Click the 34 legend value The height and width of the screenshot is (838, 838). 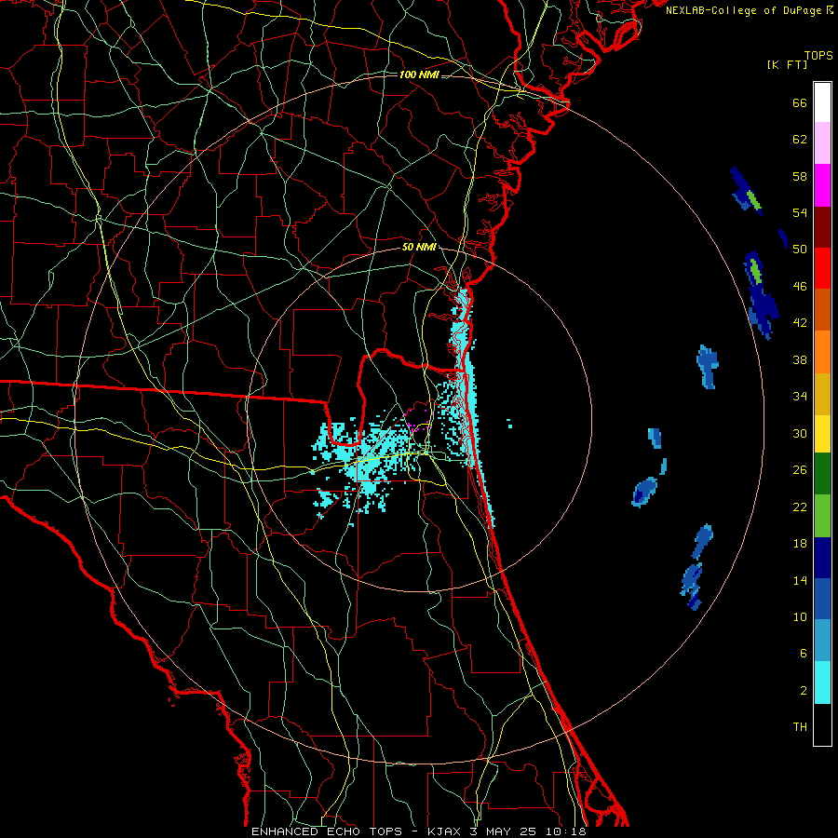click(x=800, y=397)
